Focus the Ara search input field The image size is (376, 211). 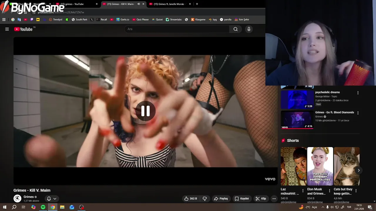coord(177,29)
